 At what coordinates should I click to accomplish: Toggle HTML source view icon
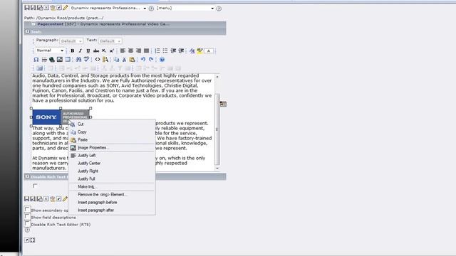pyautogui.click(x=98, y=60)
